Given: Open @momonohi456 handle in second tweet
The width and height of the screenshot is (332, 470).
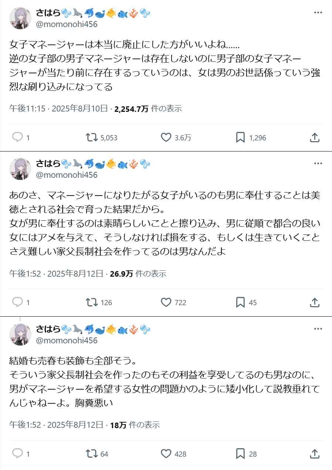Looking at the screenshot, I should tap(67, 175).
